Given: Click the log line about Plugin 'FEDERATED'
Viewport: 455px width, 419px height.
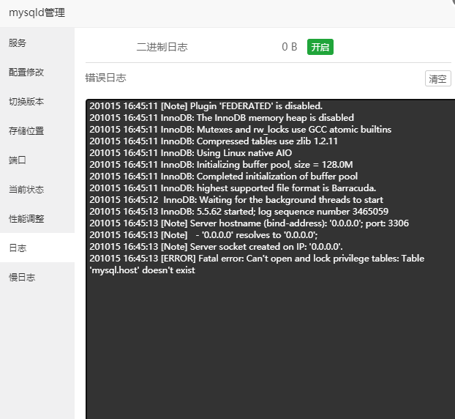Looking at the screenshot, I should (206, 106).
